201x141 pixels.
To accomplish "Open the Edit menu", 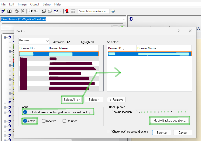I will coord(11,4).
